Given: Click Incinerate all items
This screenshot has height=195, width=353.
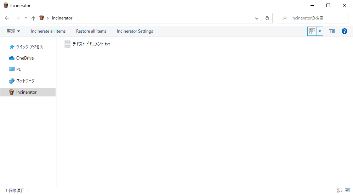Looking at the screenshot, I should [x=48, y=31].
